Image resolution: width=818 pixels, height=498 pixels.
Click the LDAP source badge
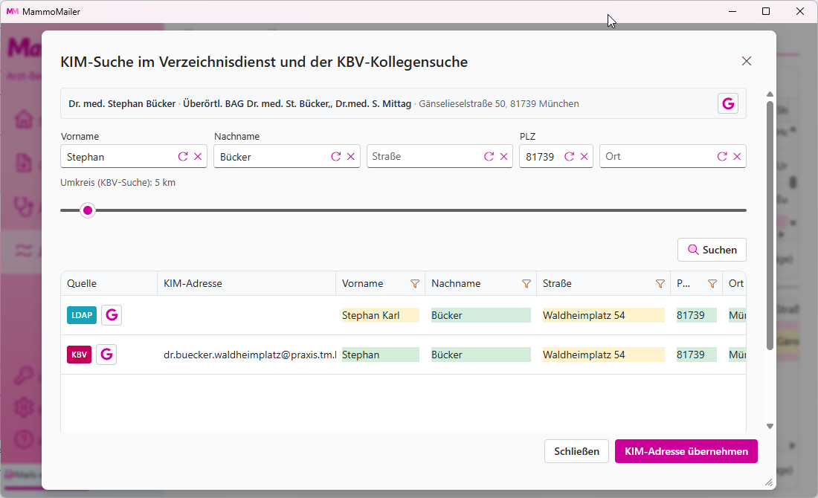click(x=81, y=315)
